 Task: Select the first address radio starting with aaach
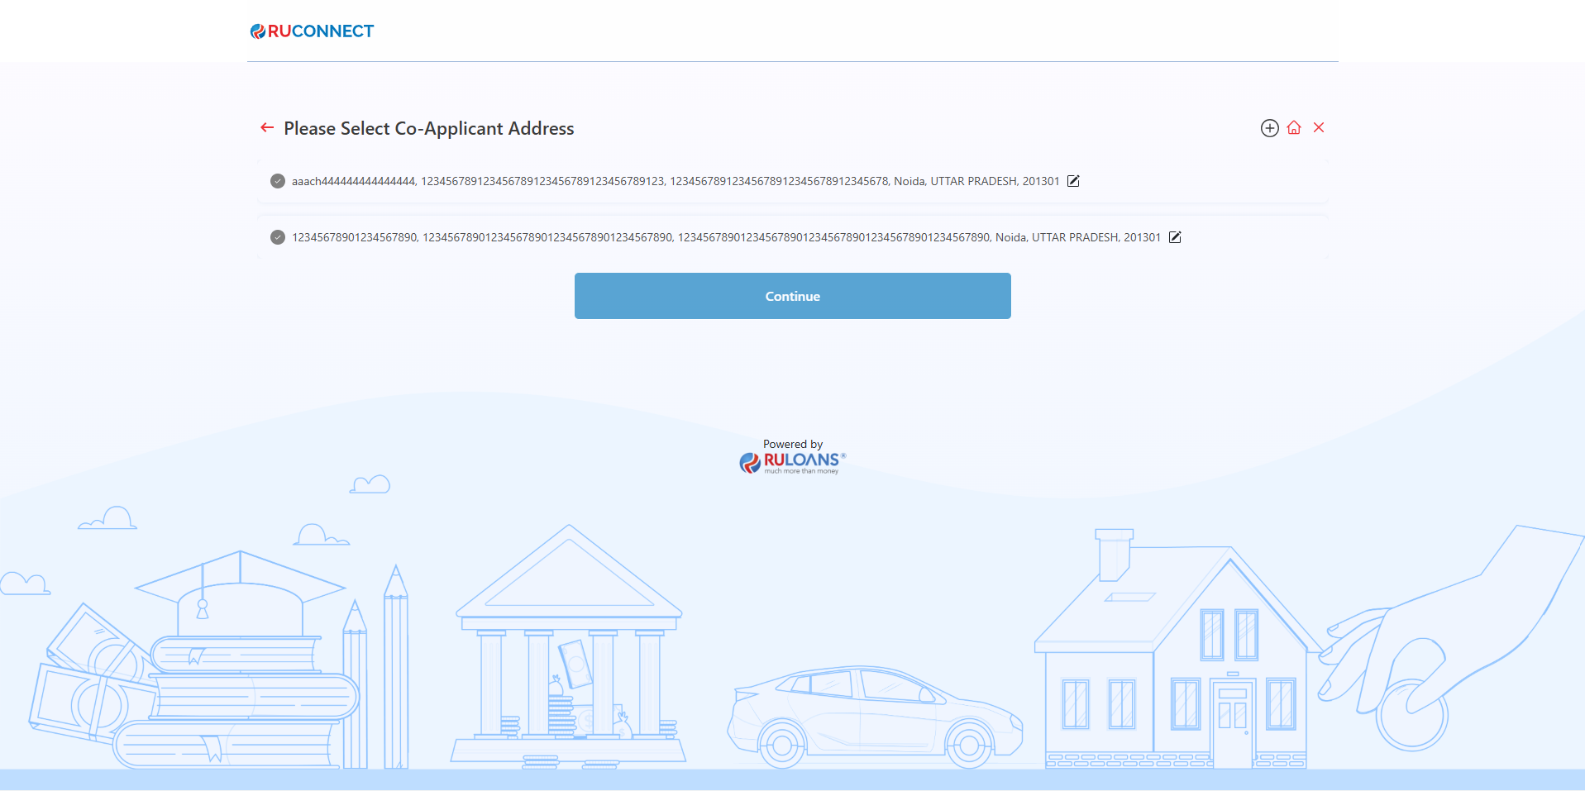[x=278, y=181]
